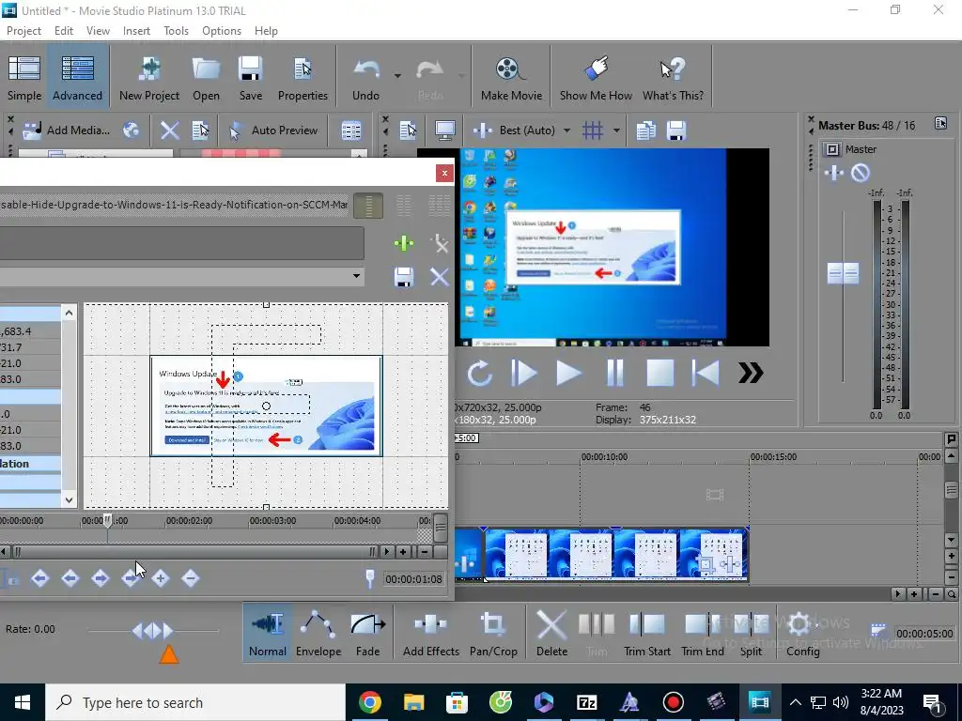The width and height of the screenshot is (962, 721).
Task: Open the Tools menu
Action: coord(176,31)
